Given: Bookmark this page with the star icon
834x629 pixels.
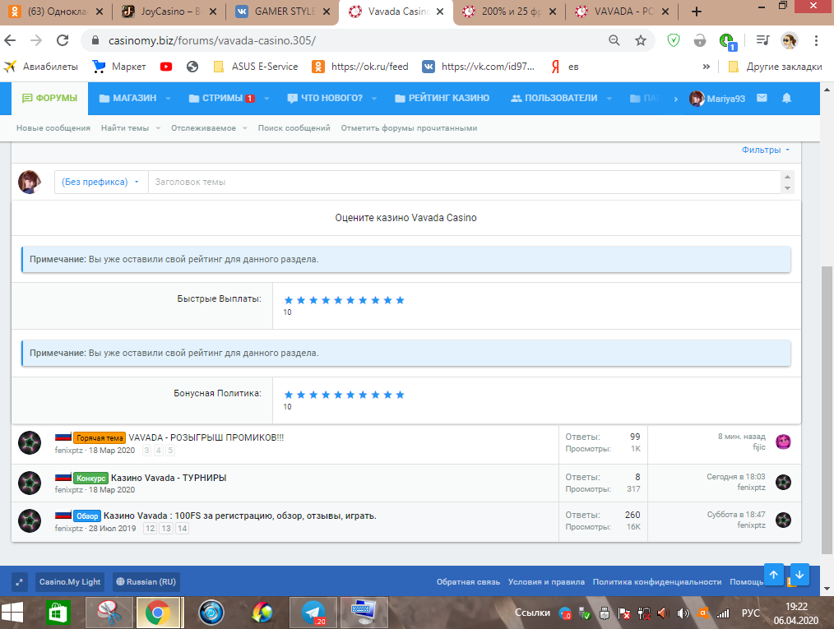Looking at the screenshot, I should (641, 40).
